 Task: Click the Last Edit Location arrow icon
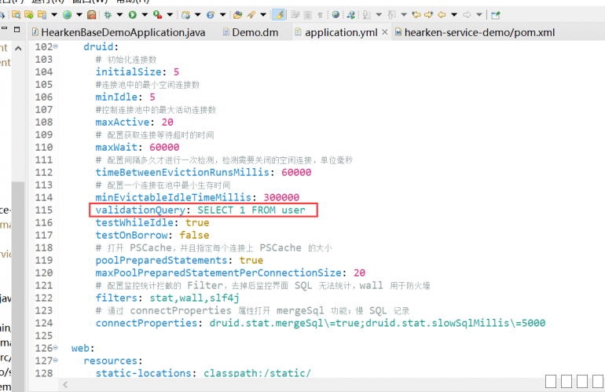pyautogui.click(x=416, y=14)
